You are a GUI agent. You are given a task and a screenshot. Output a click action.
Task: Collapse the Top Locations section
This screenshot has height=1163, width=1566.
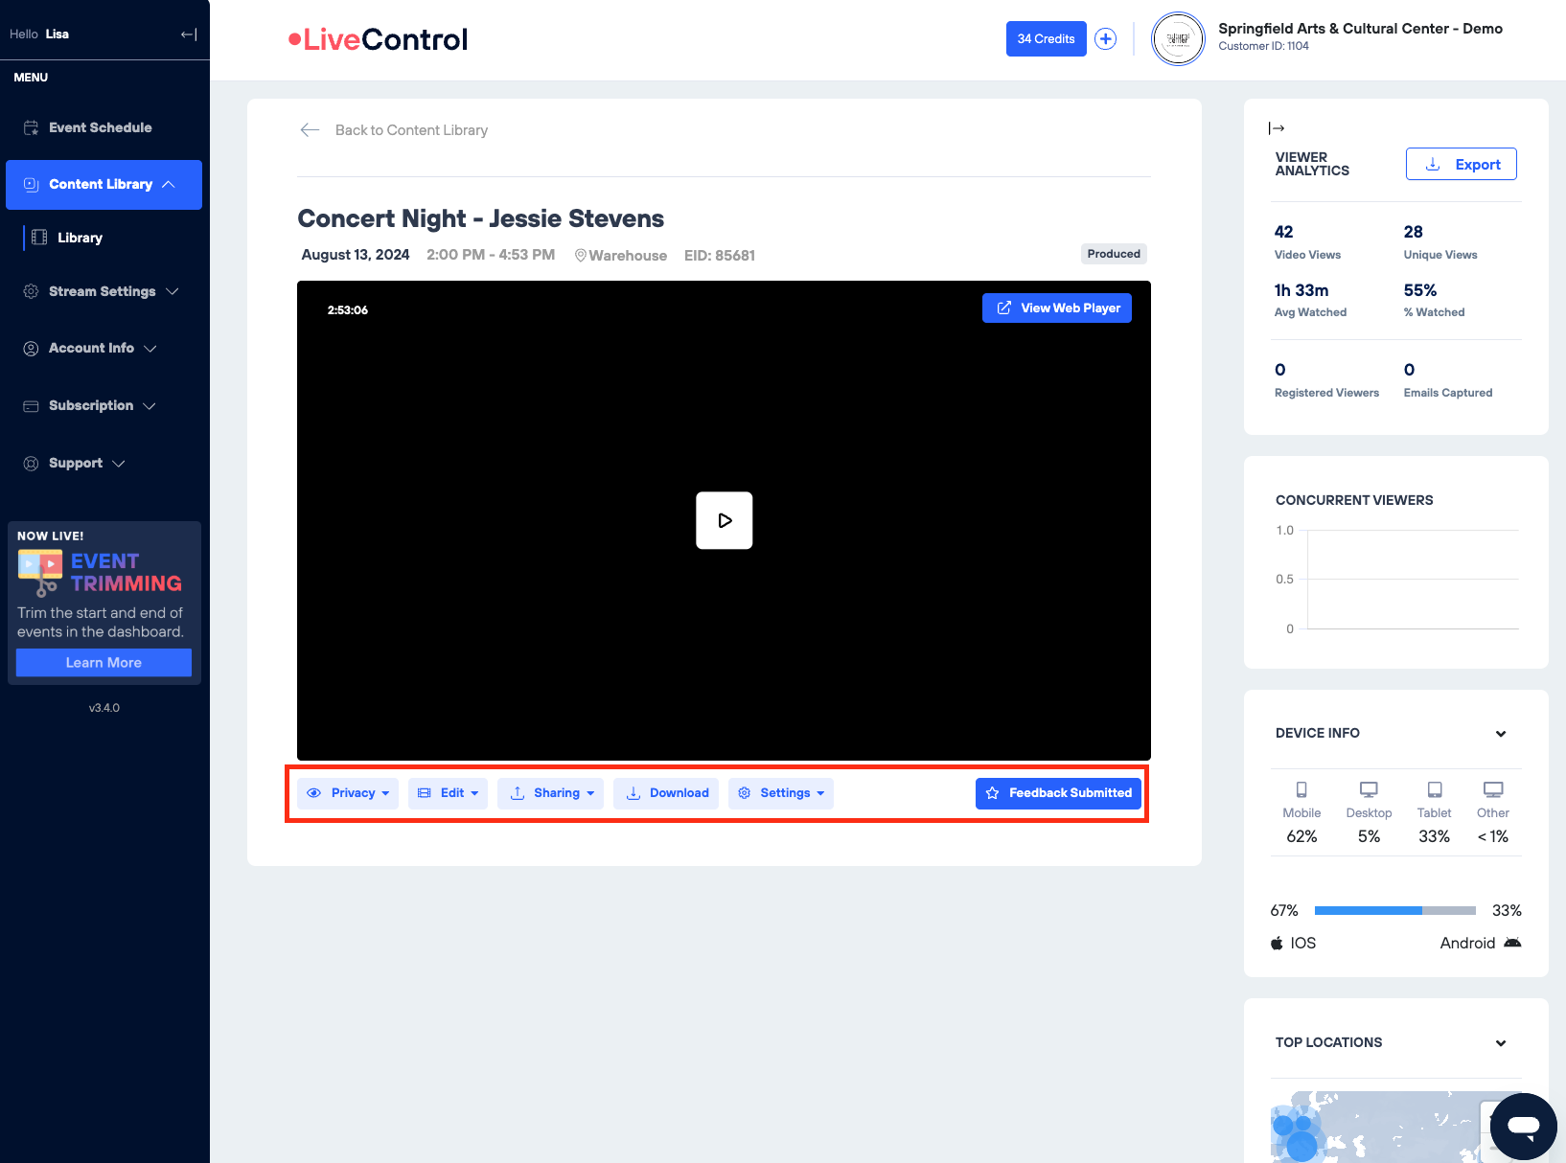[x=1500, y=1043]
